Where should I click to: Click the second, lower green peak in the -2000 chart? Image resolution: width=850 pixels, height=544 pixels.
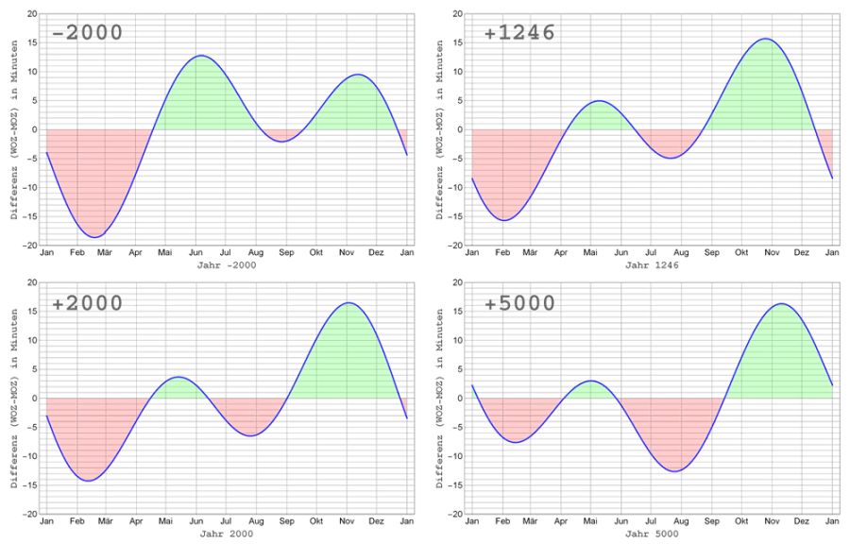(x=356, y=104)
